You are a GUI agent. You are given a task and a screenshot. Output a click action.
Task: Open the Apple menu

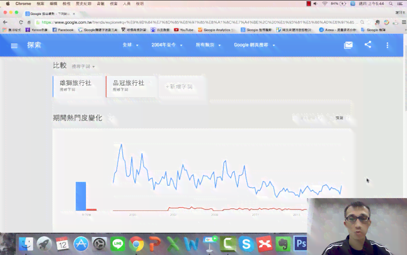pyautogui.click(x=8, y=4)
